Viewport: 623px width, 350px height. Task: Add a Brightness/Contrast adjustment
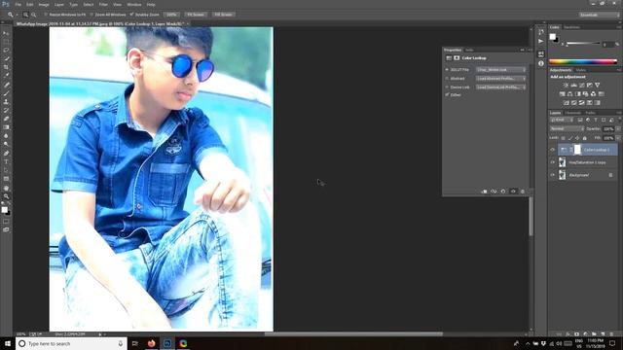click(566, 85)
